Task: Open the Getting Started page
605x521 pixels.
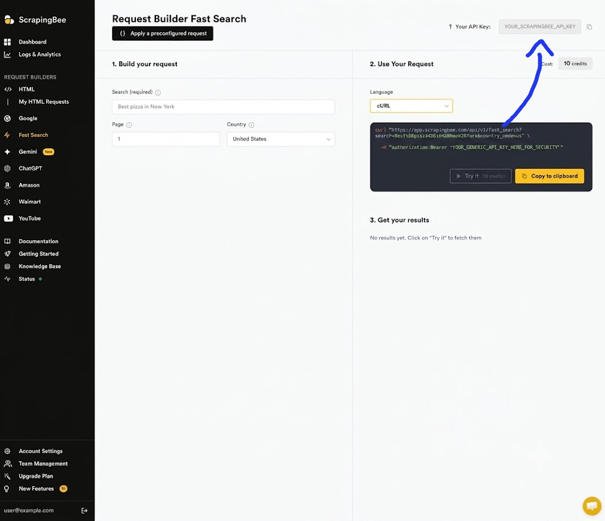Action: pyautogui.click(x=38, y=254)
